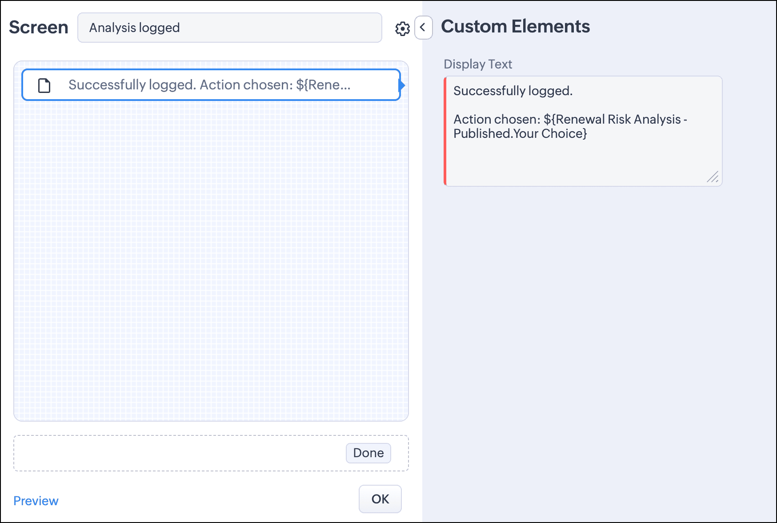Click the empty grid canvas area
The width and height of the screenshot is (777, 523).
pyautogui.click(x=211, y=260)
